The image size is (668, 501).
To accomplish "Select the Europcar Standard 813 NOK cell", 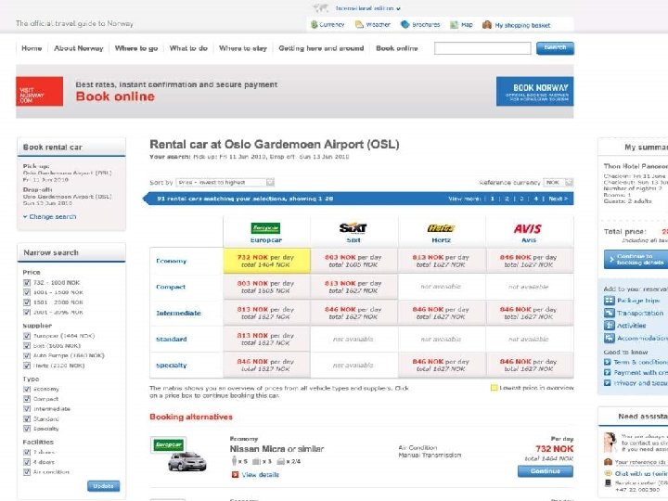I will pos(266,340).
